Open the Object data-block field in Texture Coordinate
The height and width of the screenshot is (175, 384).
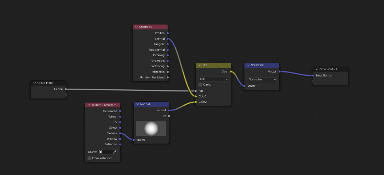click(107, 152)
